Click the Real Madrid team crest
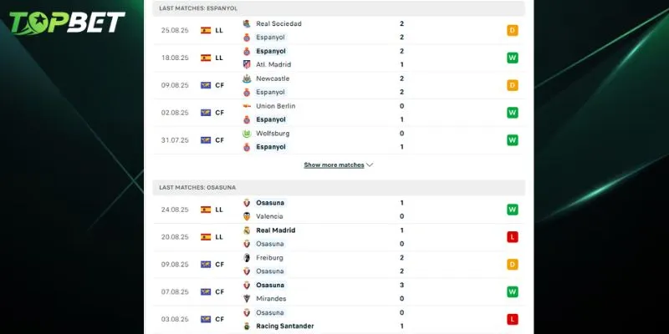669x334 pixels. click(x=247, y=230)
